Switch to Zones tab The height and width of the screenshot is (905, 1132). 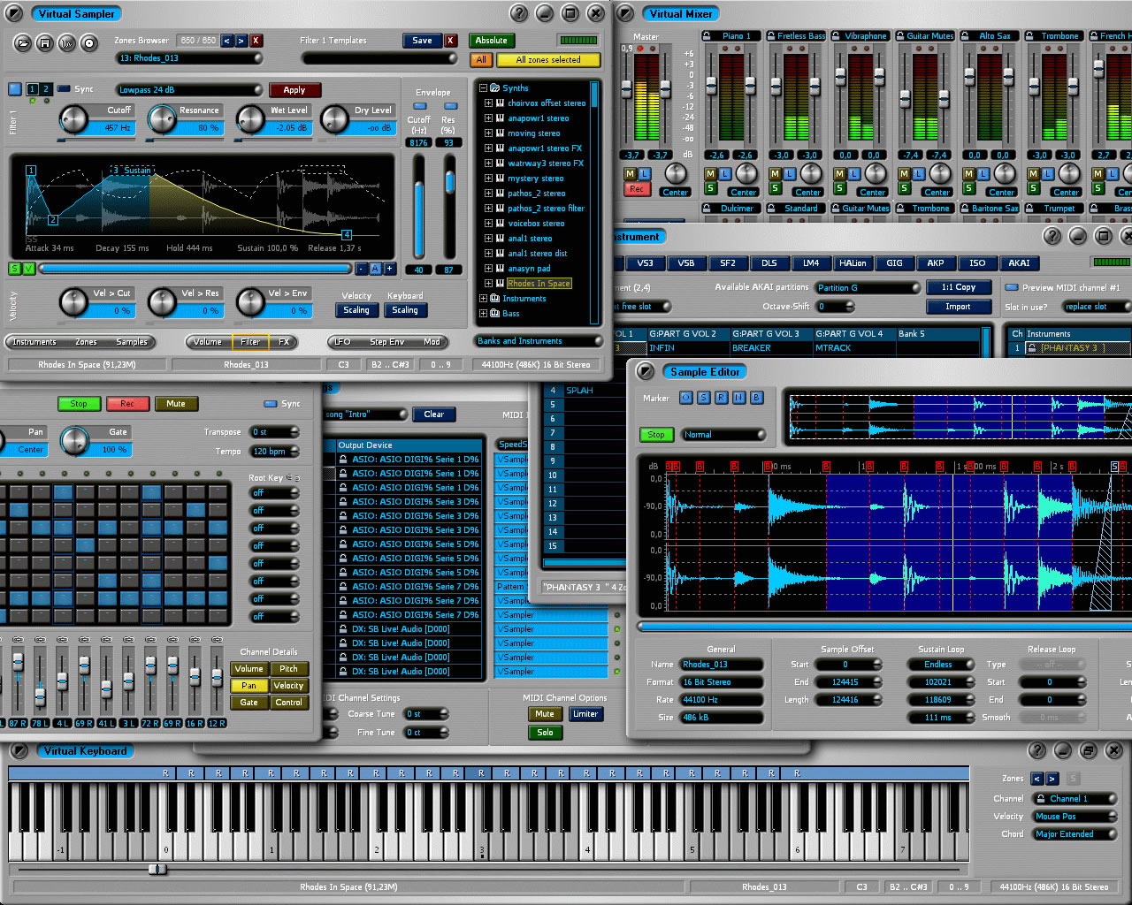tap(86, 342)
